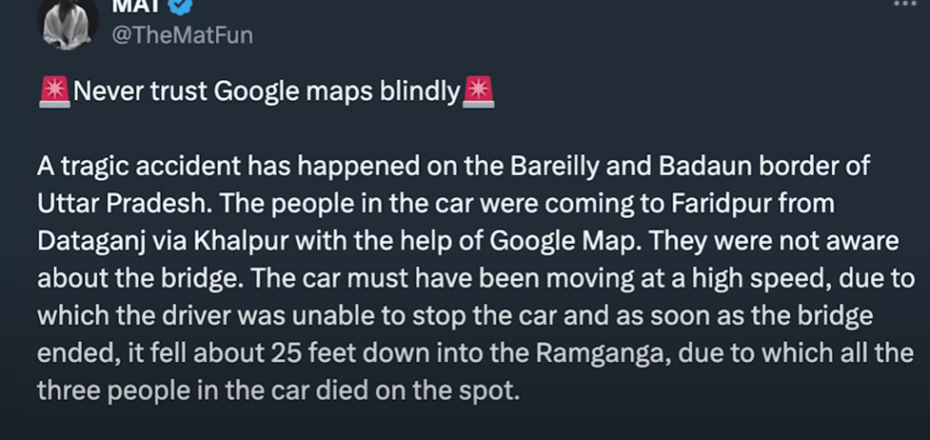Click the blue verified badge

click(x=181, y=6)
